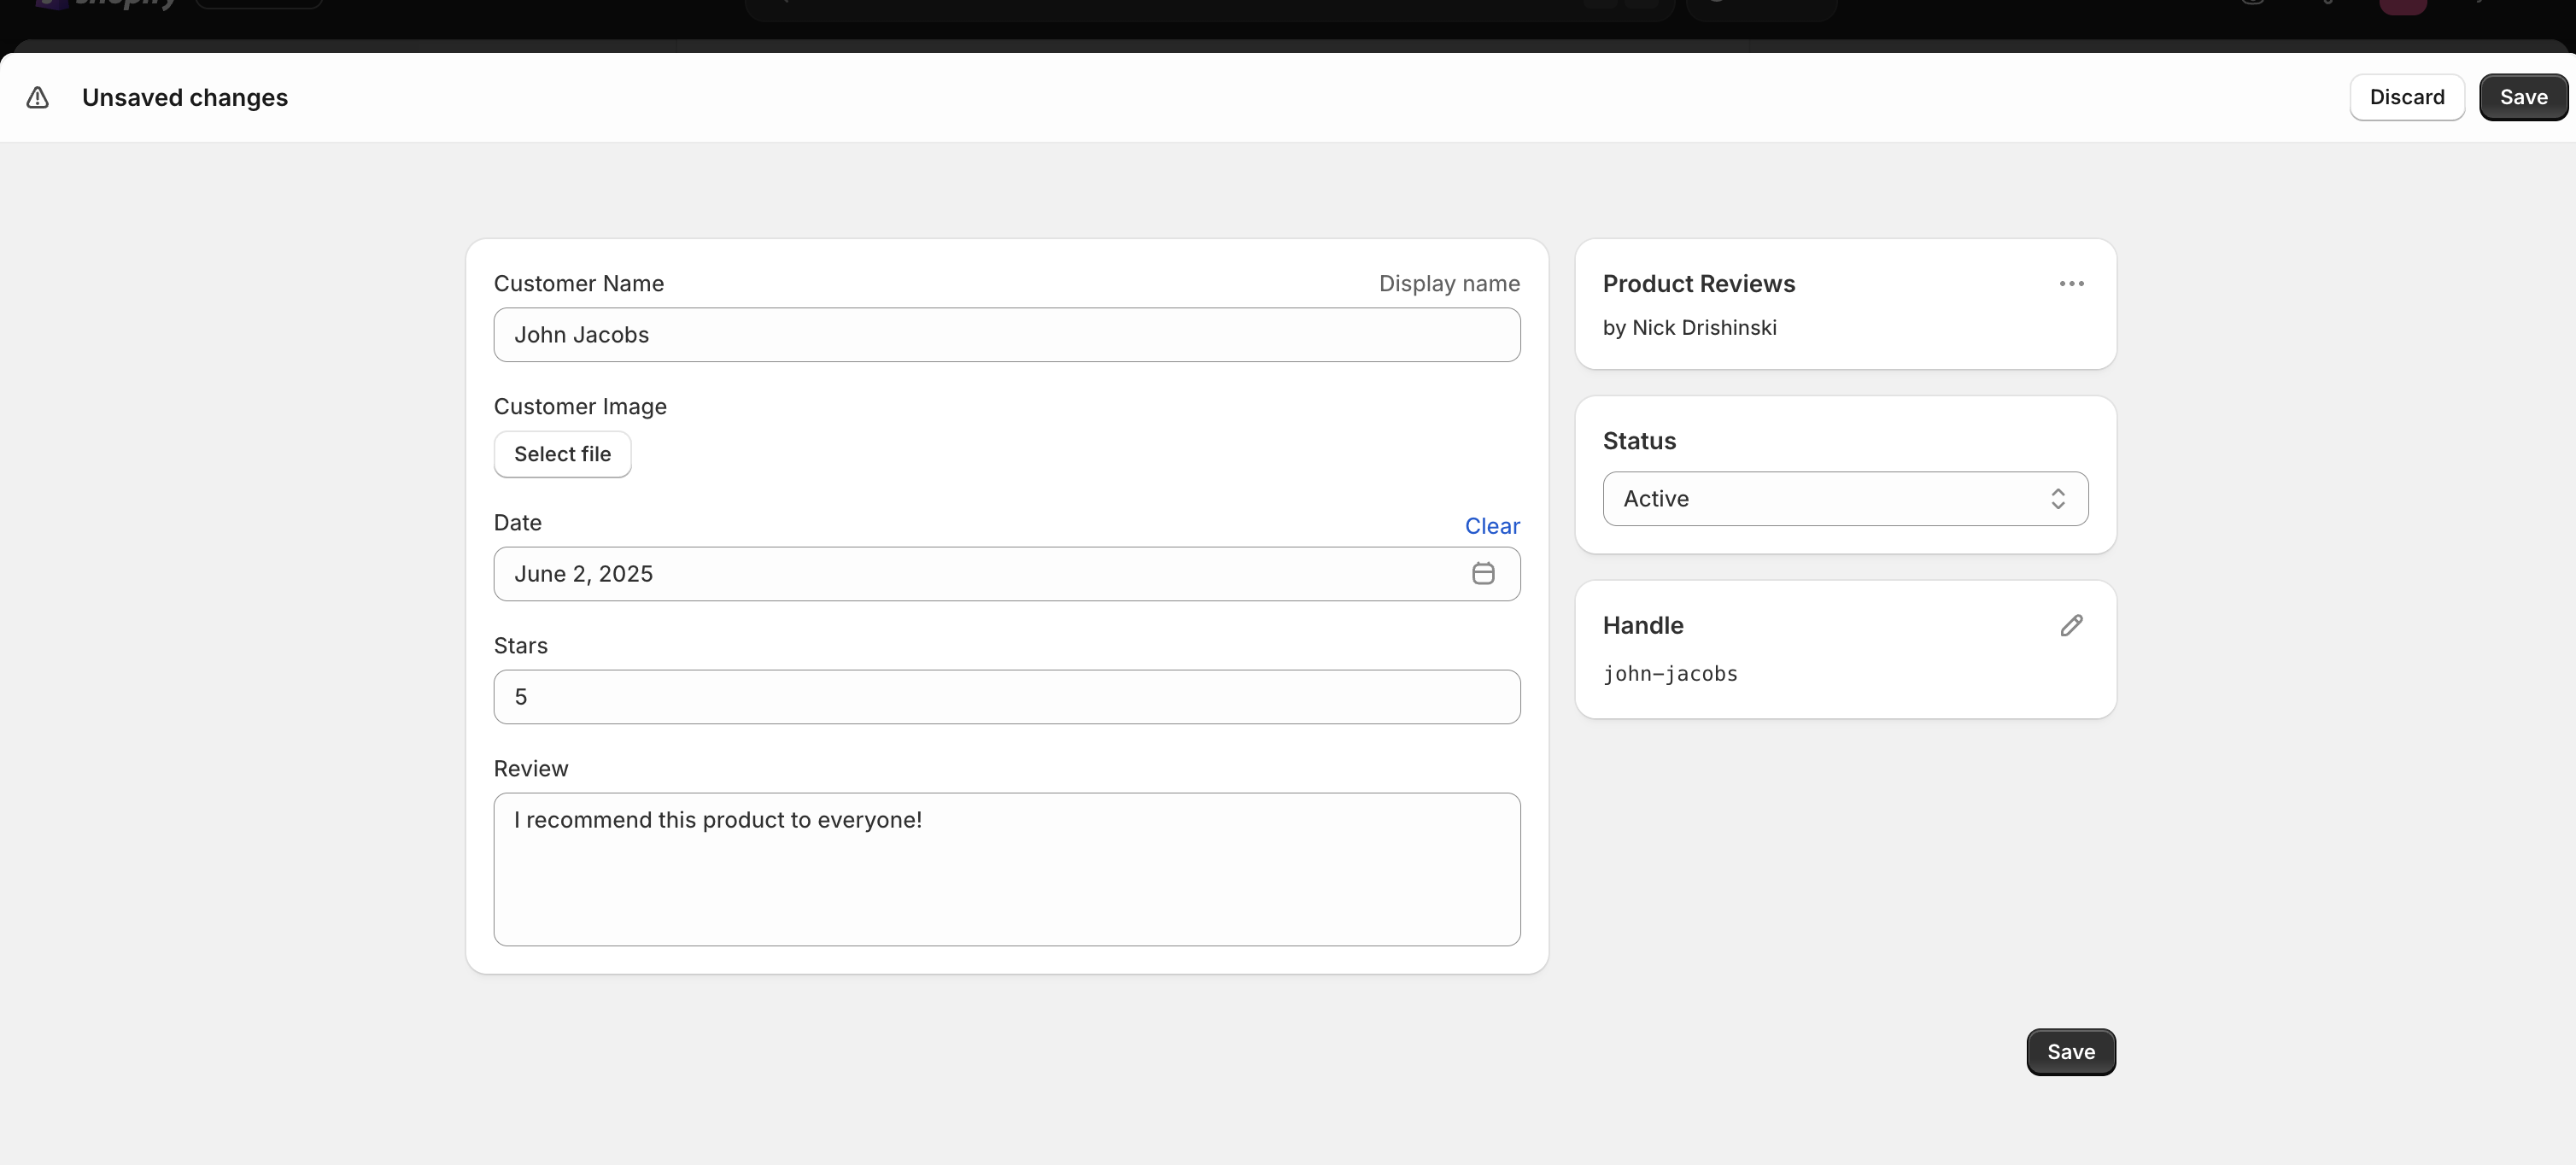The width and height of the screenshot is (2576, 1165).
Task: Click the bottom Save button
Action: point(2070,1051)
